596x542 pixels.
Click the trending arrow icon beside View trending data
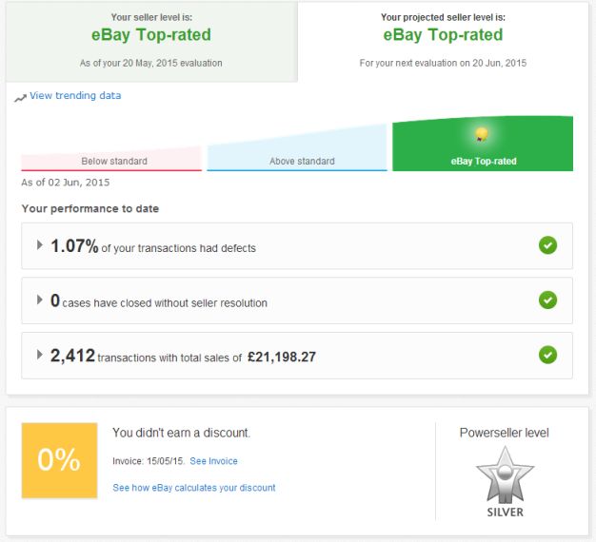pyautogui.click(x=20, y=98)
